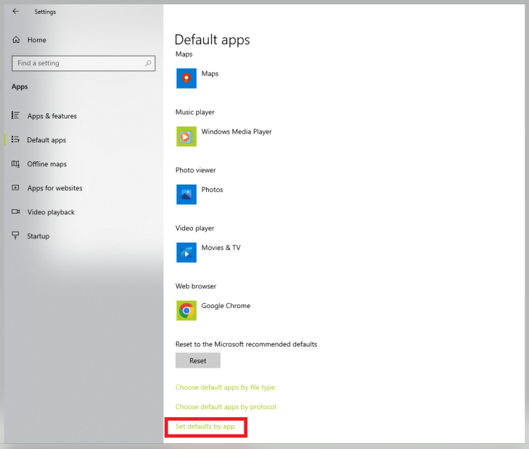Open Apps for websites page
529x449 pixels.
(54, 188)
